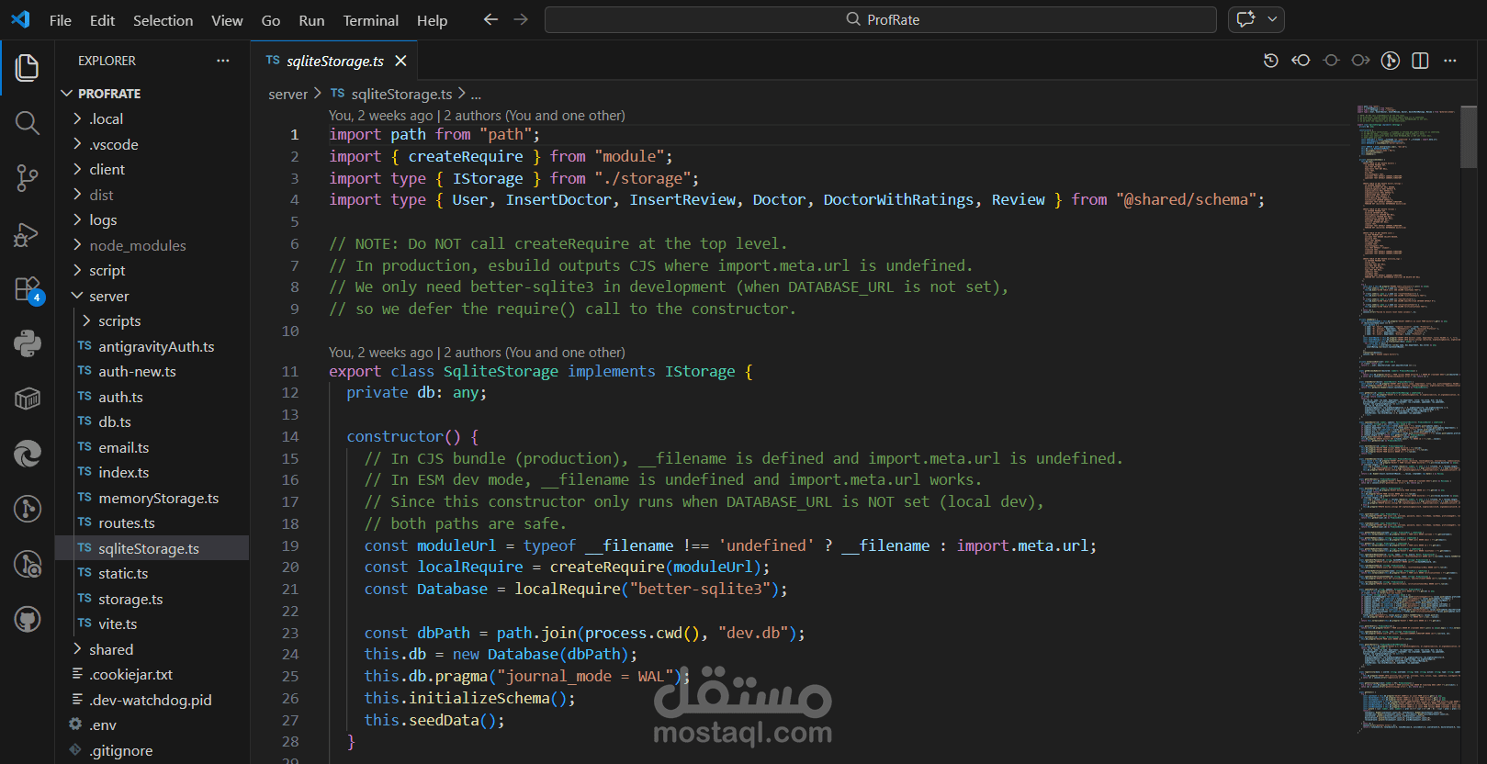Click the .gitignore git file icon

[x=75, y=750]
